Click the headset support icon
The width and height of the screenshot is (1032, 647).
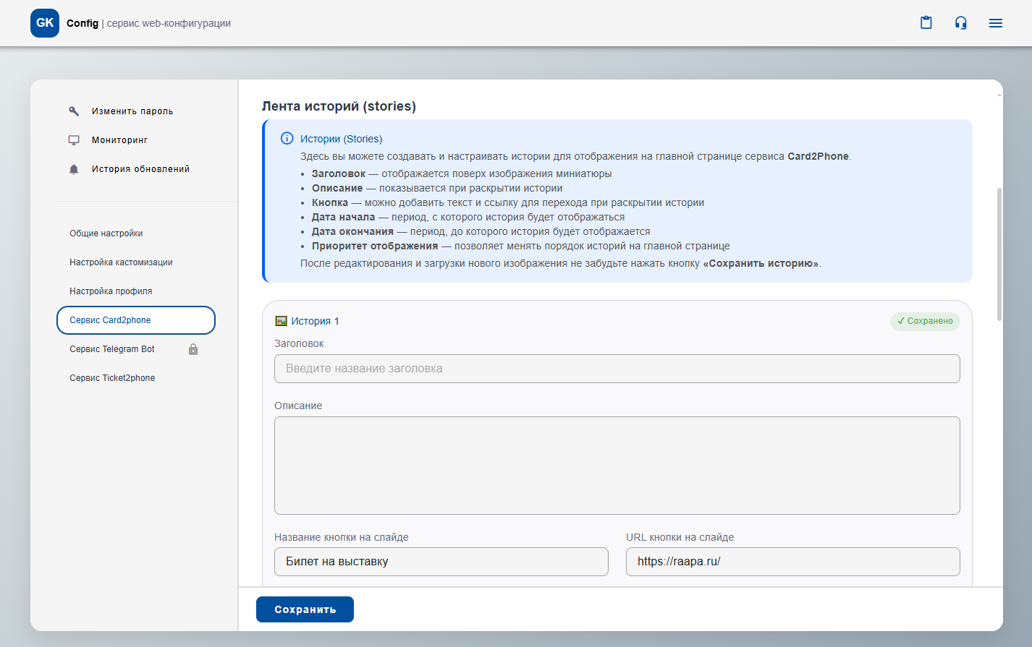(x=960, y=23)
